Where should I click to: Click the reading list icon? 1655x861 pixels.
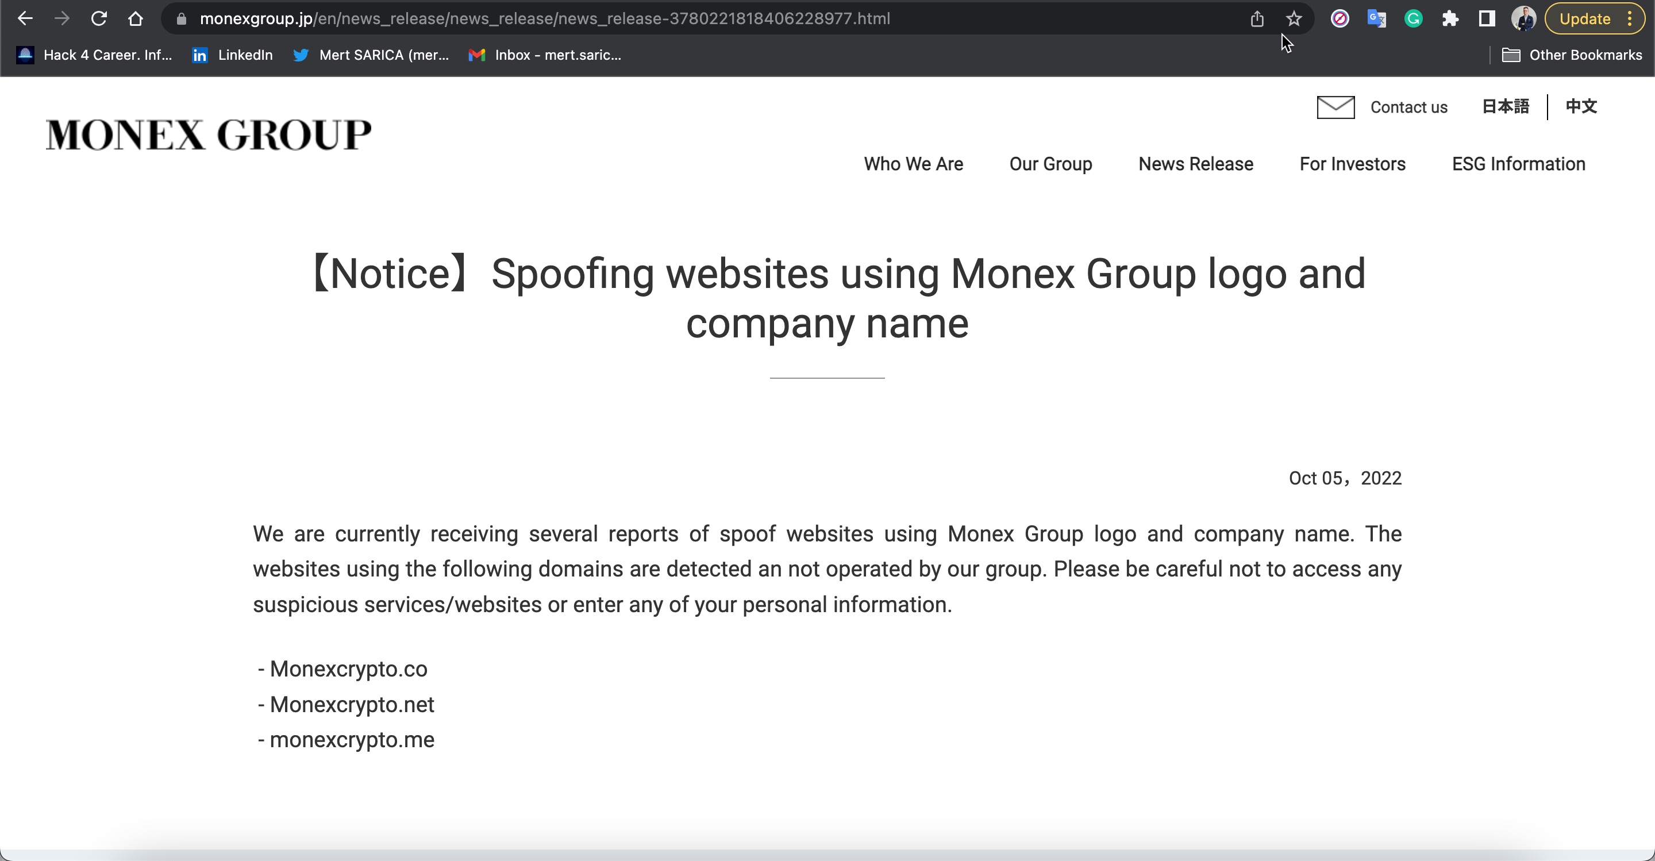point(1487,18)
